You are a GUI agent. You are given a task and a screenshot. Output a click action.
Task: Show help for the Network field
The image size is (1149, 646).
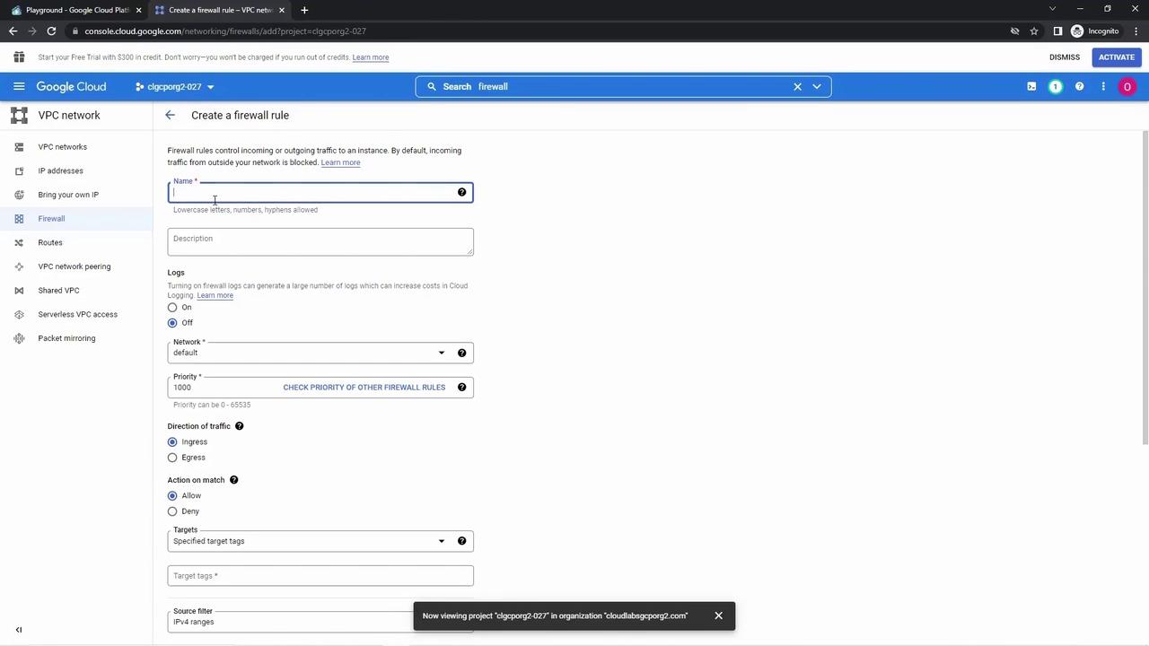[462, 353]
